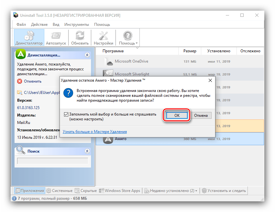Click the red Отменить cancel icon
This screenshot has height=212, width=275.
20,81
